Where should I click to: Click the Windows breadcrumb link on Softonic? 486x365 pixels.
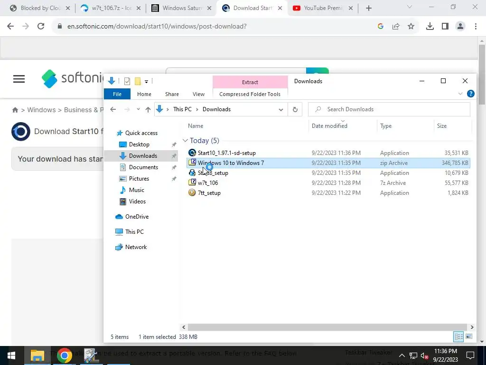41,110
